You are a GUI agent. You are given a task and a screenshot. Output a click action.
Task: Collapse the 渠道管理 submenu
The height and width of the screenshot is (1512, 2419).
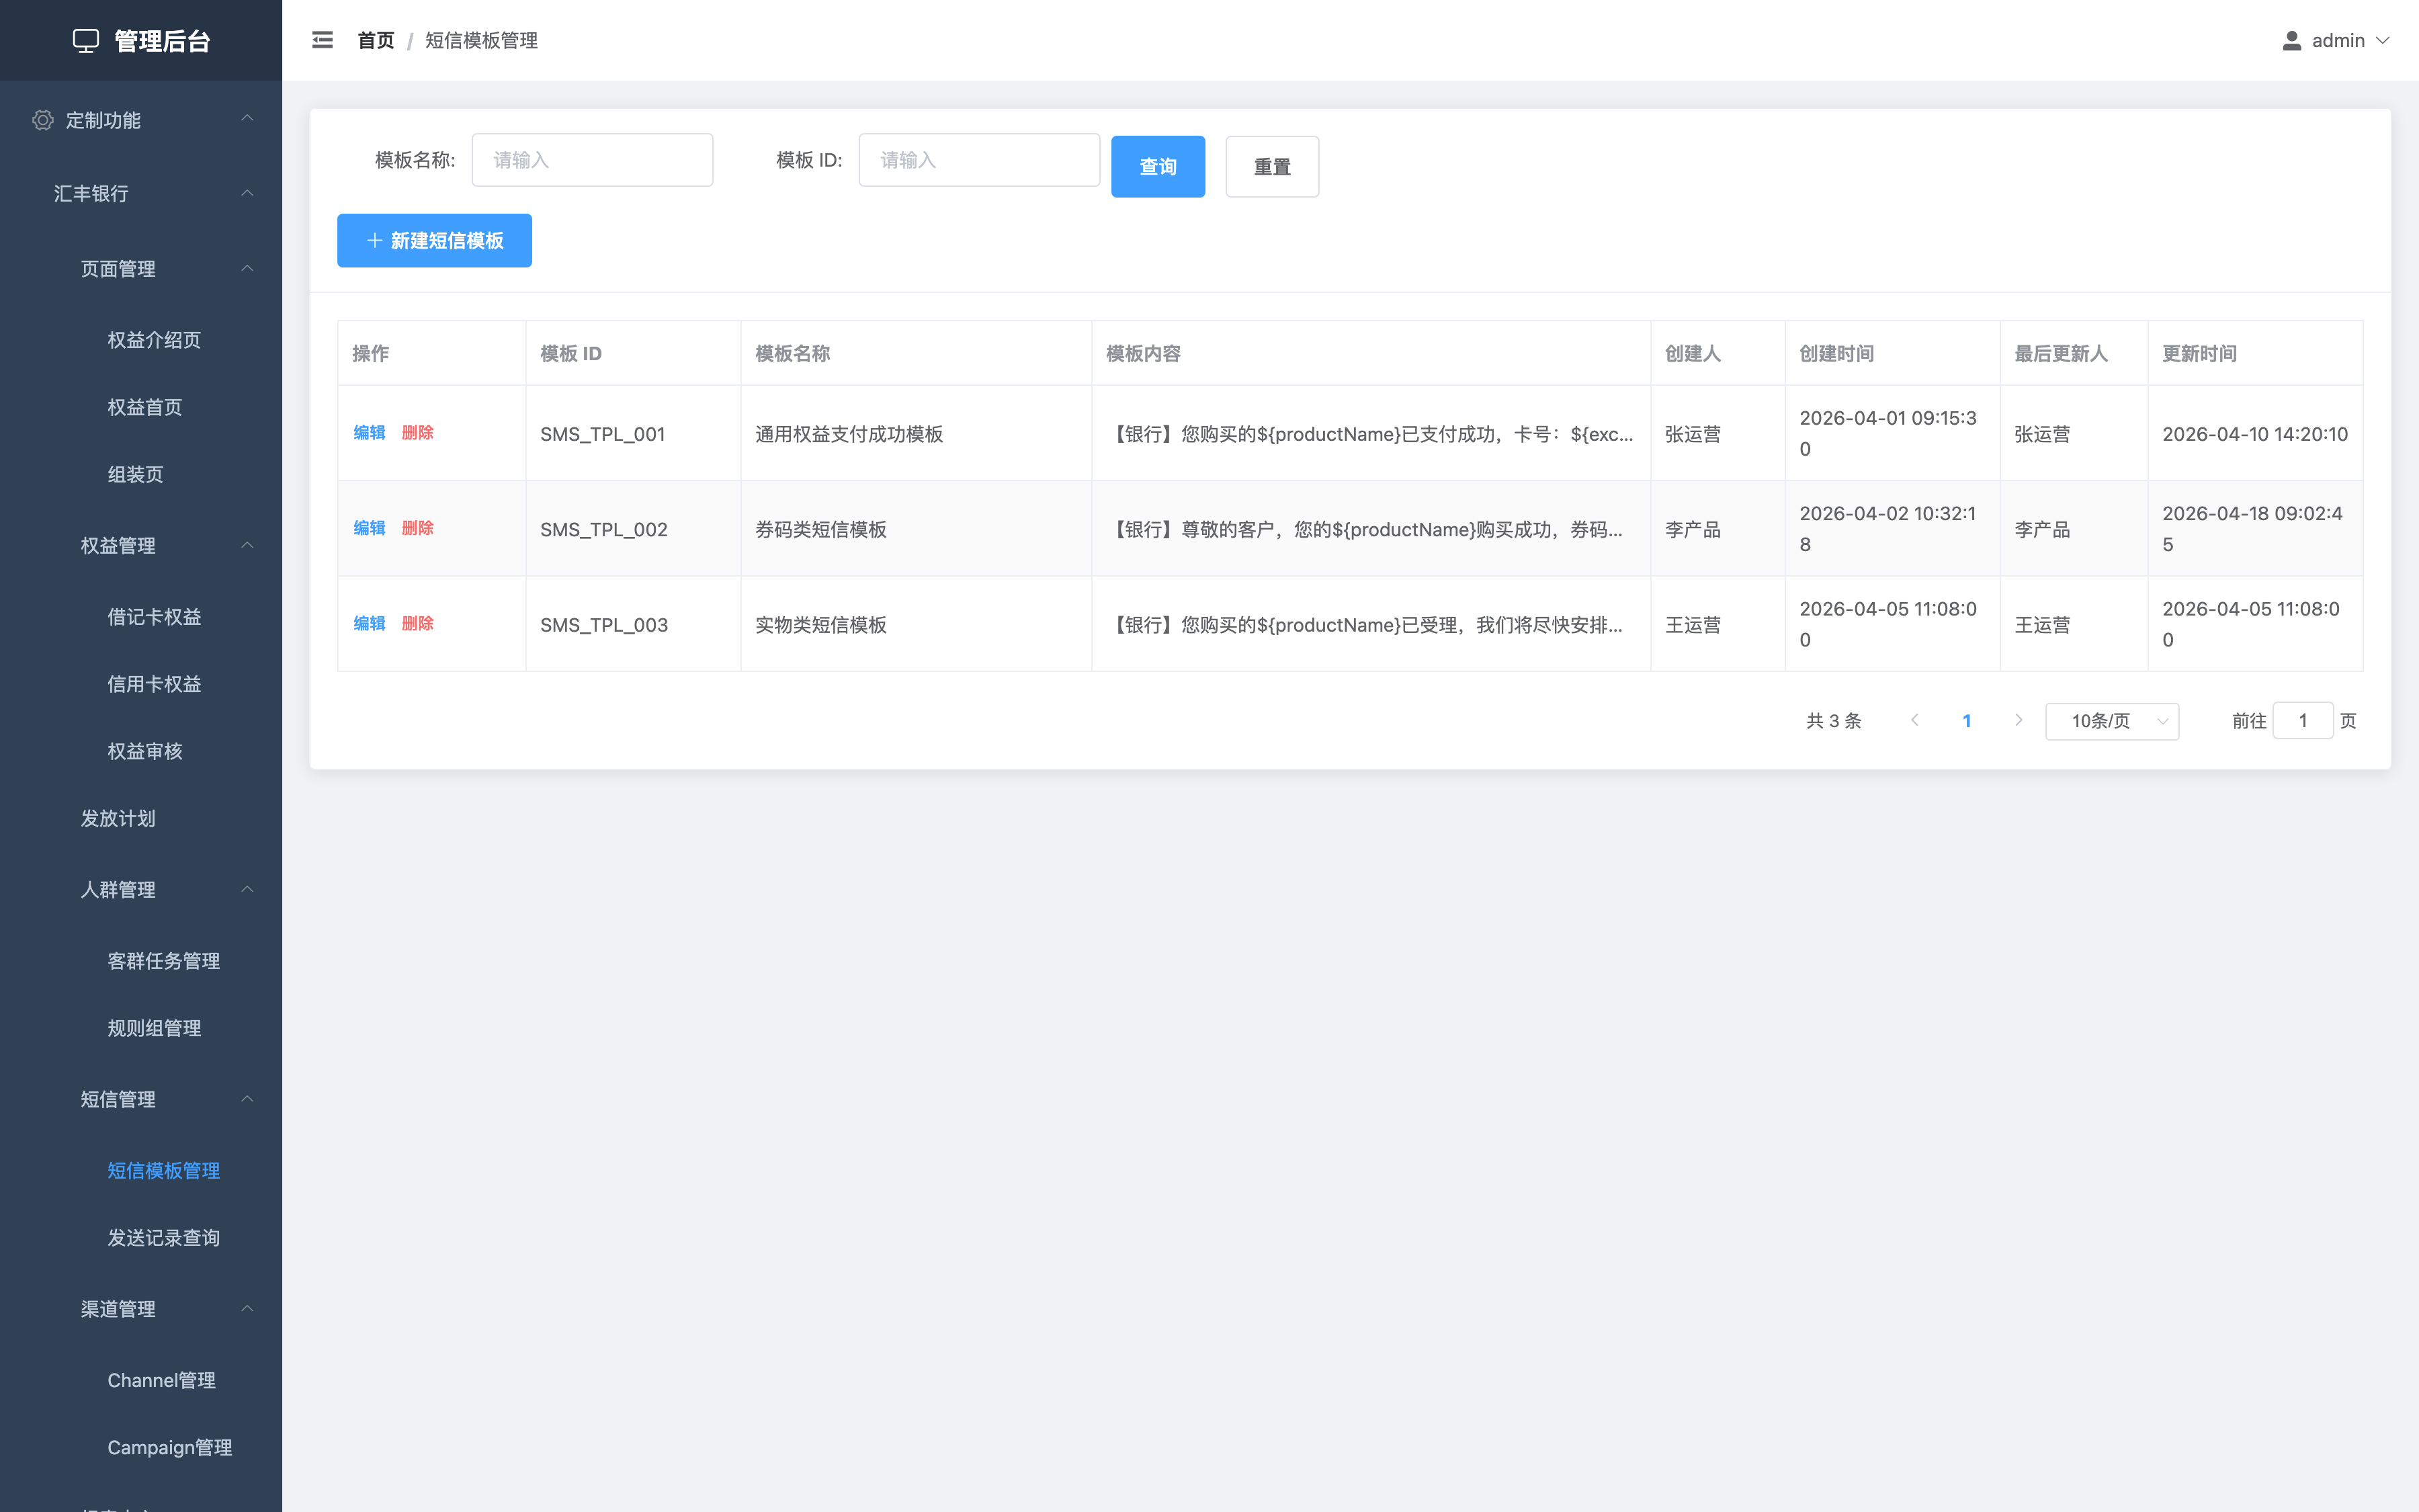tap(141, 1309)
